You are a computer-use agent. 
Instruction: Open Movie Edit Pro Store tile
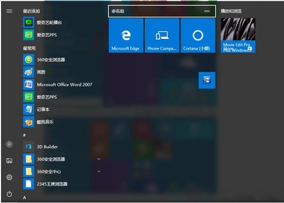tap(238, 35)
